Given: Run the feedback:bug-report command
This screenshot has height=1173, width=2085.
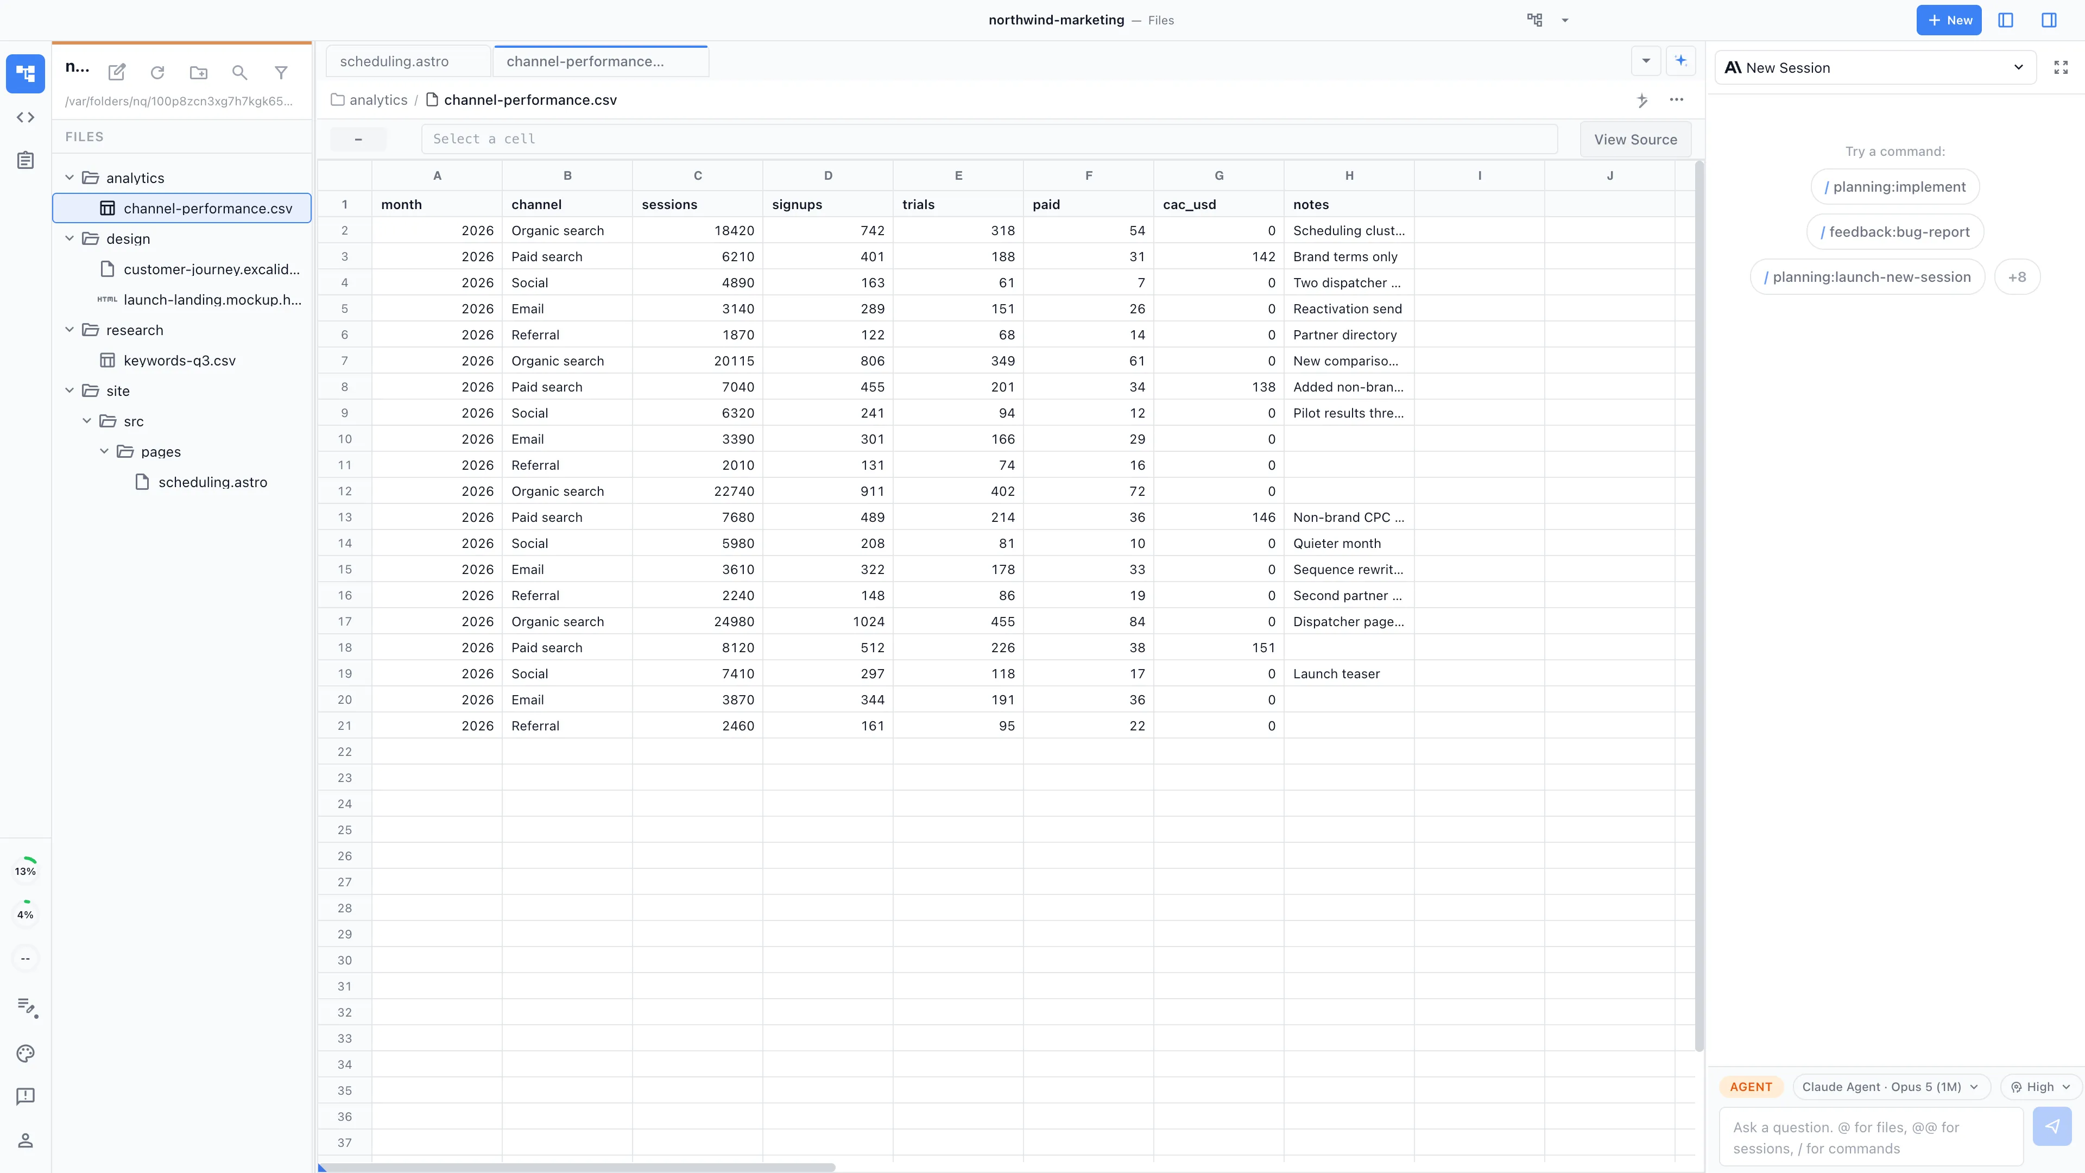Looking at the screenshot, I should (x=1895, y=231).
